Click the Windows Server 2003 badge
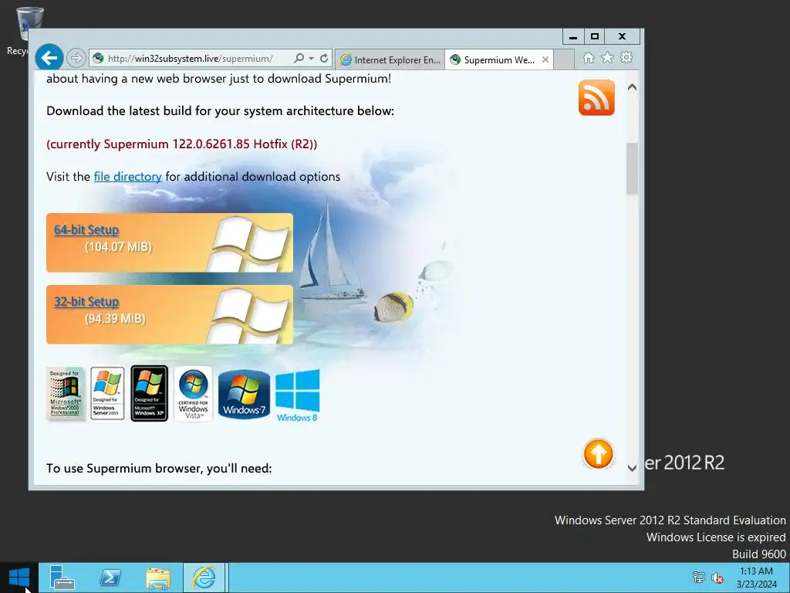 point(107,393)
